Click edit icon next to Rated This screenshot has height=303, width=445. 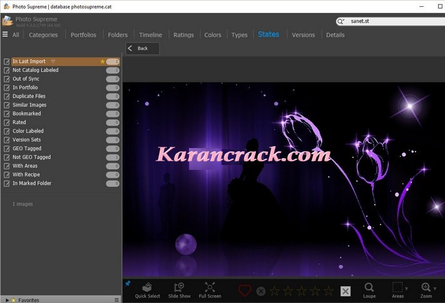pyautogui.click(x=6, y=122)
